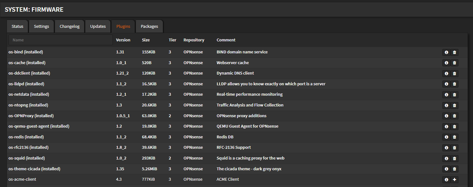Remove os-OPNProxy with trash icon
The width and height of the screenshot is (473, 187).
coord(454,116)
